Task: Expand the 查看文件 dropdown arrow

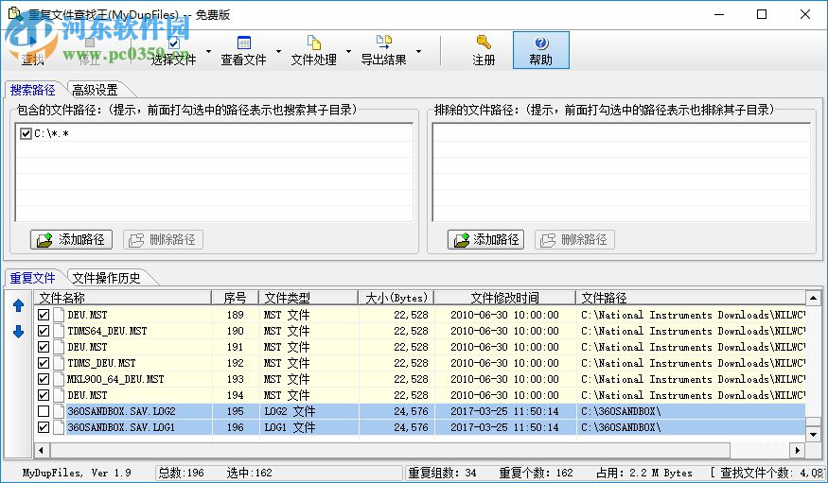Action: pyautogui.click(x=279, y=51)
